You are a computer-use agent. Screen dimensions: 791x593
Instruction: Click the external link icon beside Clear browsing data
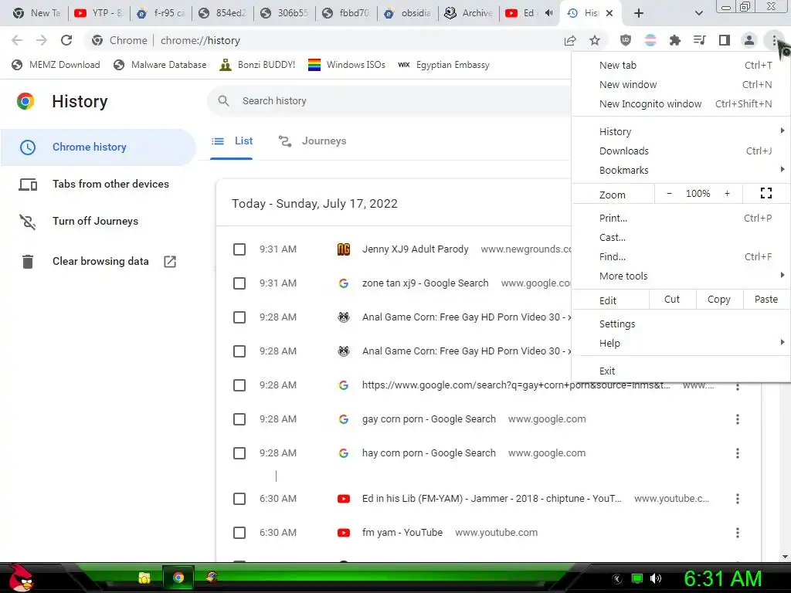pos(170,261)
